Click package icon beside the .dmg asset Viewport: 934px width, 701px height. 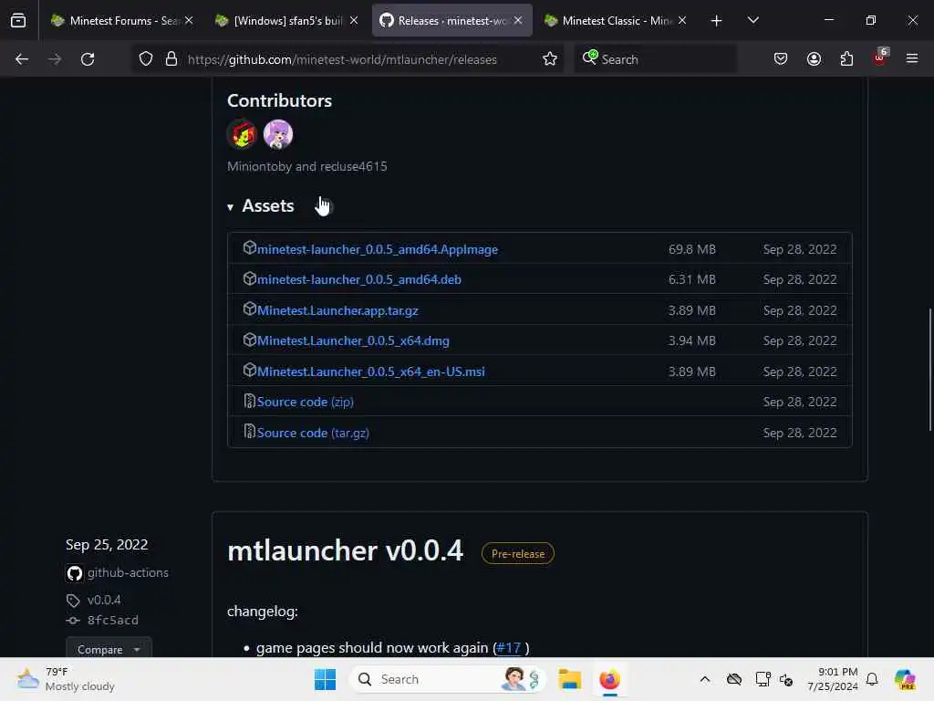[250, 340]
